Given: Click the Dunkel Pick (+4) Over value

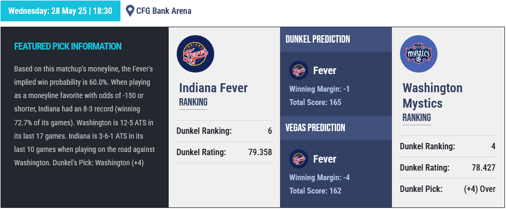Looking at the screenshot, I should coord(480,189).
